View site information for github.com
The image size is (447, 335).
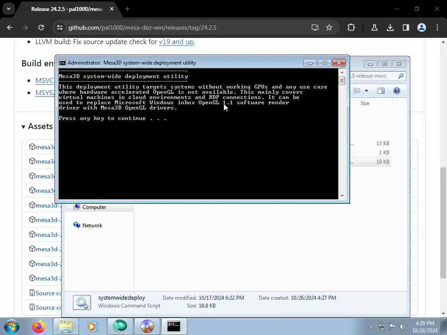59,27
